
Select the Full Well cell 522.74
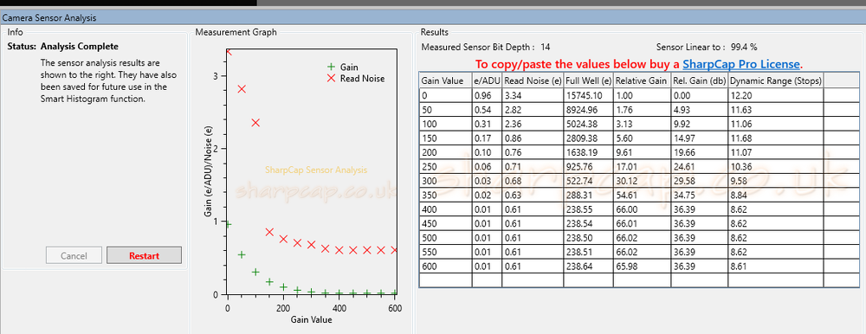point(589,181)
